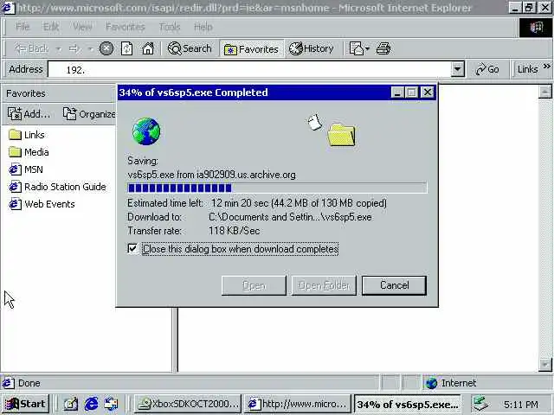This screenshot has width=554, height=415.
Task: Open the Edit menu
Action: pos(51,27)
